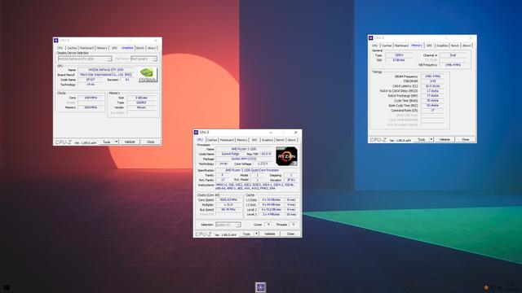522x293 pixels.
Task: Click the CPU-Z title bar icon of the Memory window
Action: [371, 38]
